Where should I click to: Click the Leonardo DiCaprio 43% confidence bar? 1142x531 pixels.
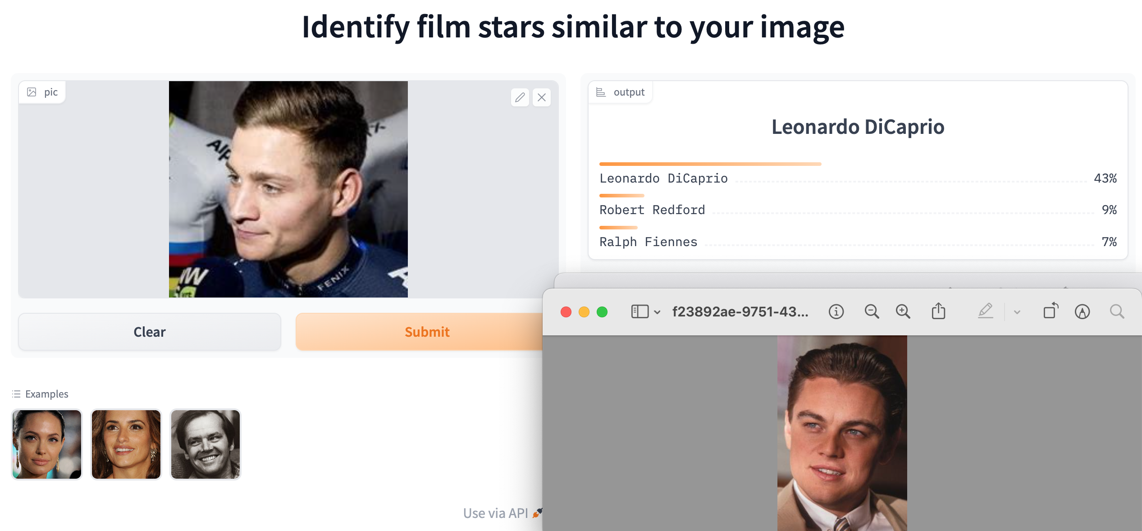point(710,164)
